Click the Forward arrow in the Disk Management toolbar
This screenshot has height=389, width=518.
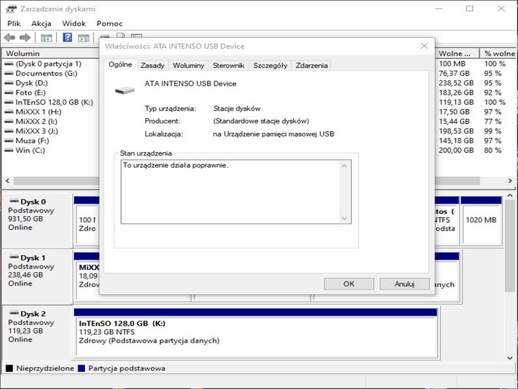click(x=25, y=37)
